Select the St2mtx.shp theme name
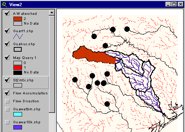185x132 pixels. click(x=23, y=80)
